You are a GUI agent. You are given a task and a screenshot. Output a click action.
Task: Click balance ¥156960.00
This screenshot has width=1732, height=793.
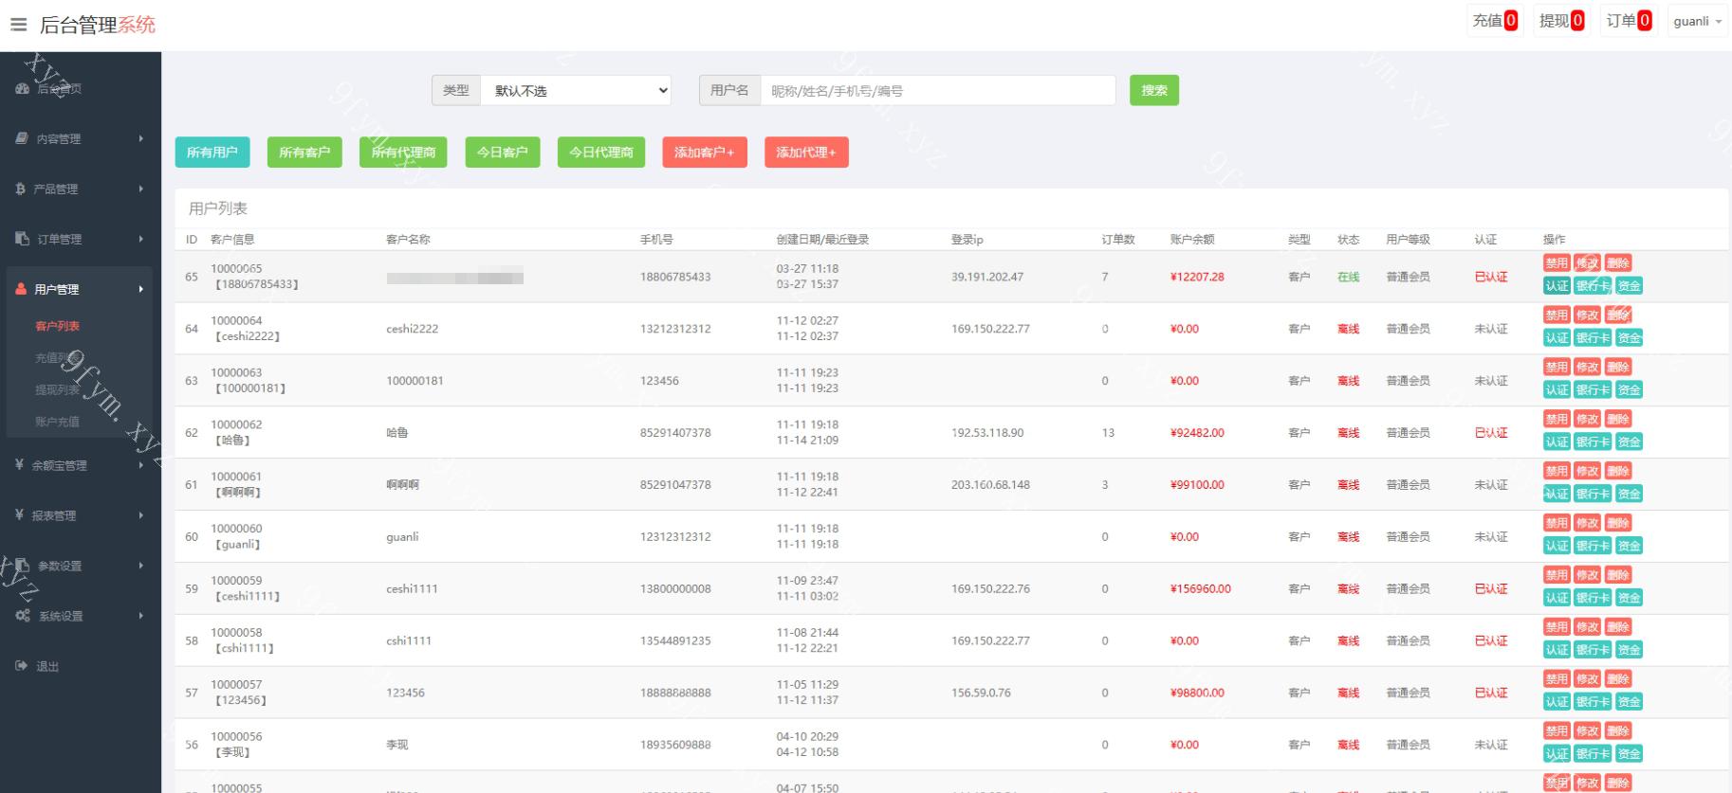[x=1201, y=589]
